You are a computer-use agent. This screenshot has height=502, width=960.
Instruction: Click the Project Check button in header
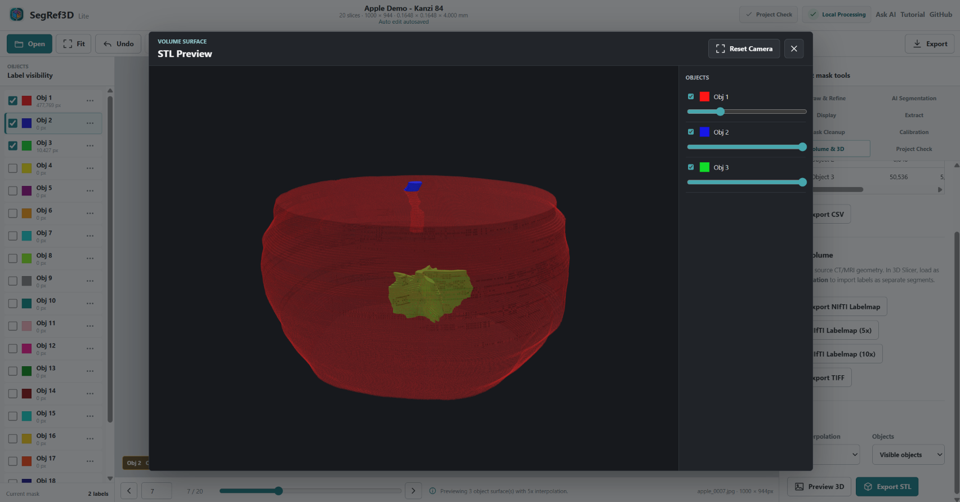(769, 15)
